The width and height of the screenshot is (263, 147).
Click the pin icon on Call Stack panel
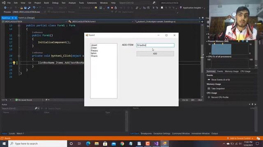(x=252, y=105)
